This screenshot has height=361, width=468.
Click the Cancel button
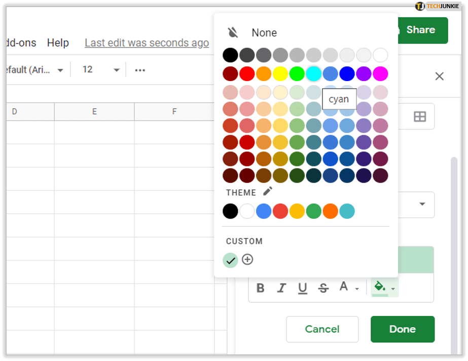click(x=322, y=329)
